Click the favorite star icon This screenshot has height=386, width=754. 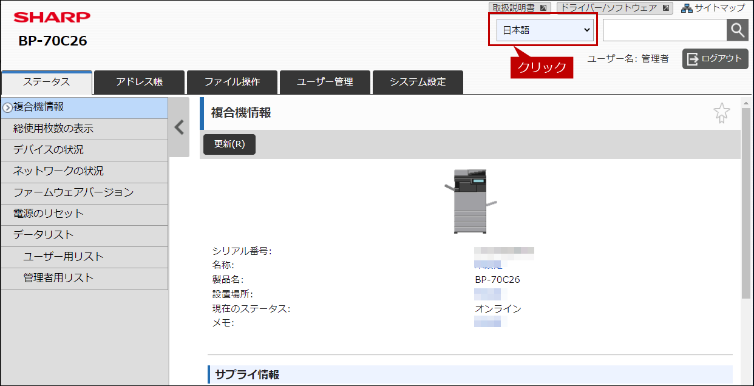(x=721, y=113)
